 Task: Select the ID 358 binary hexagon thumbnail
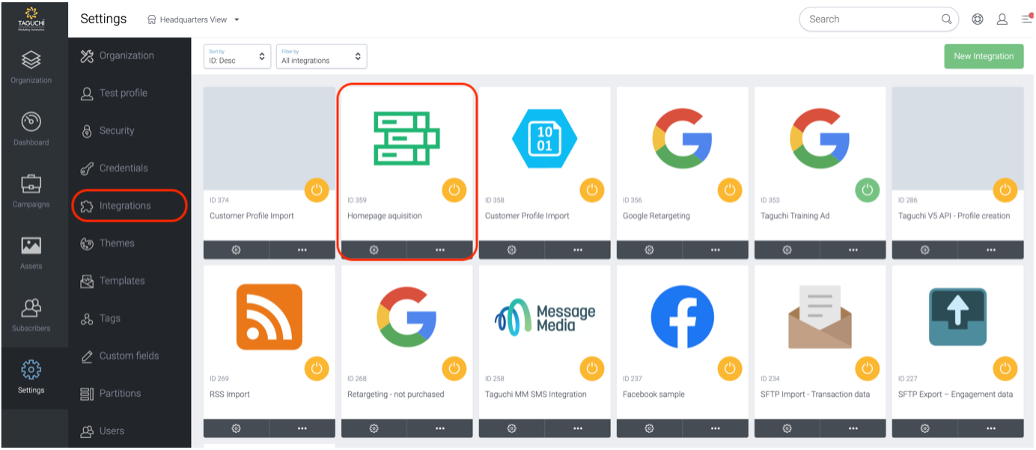pyautogui.click(x=544, y=139)
